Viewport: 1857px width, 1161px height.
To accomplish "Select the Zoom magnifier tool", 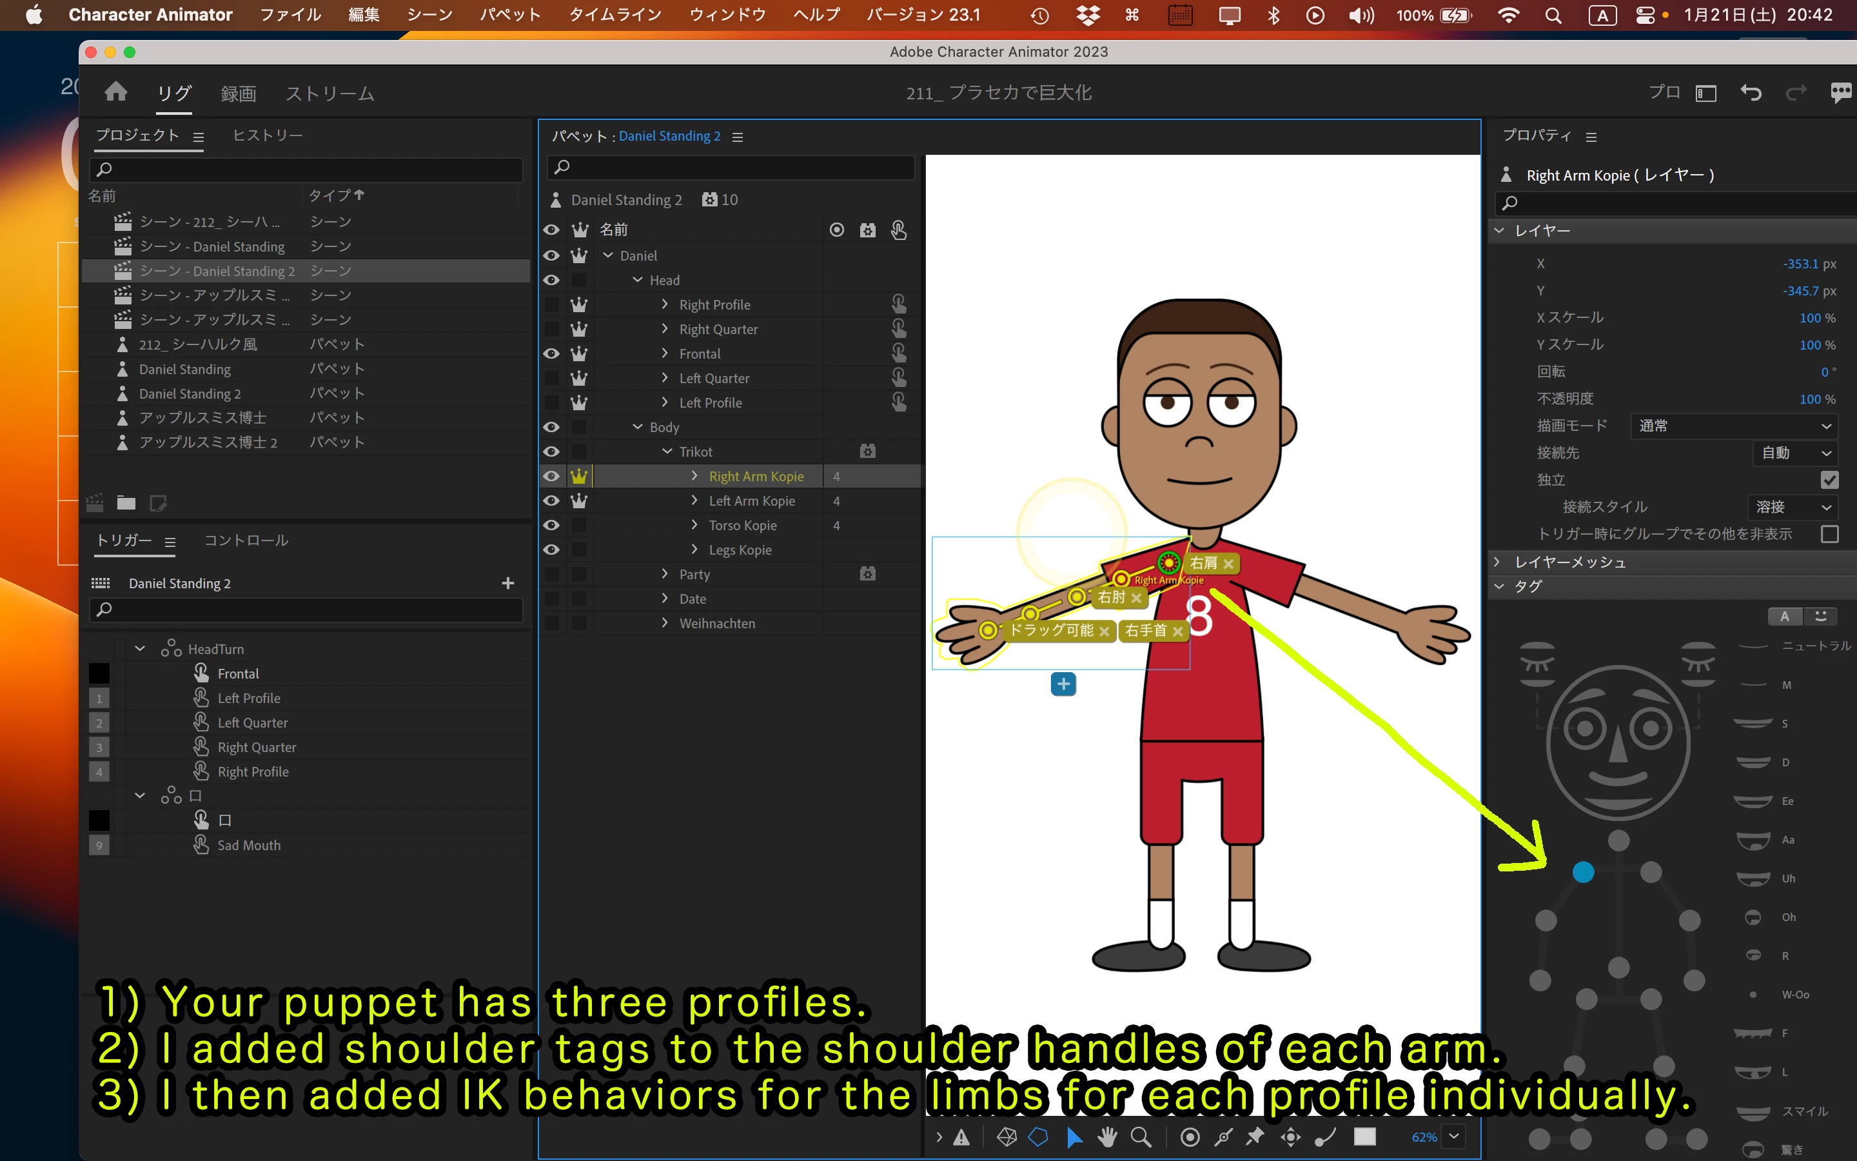I will coord(1141,1137).
